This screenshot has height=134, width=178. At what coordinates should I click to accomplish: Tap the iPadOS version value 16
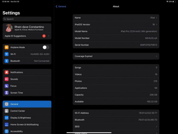click(x=154, y=24)
